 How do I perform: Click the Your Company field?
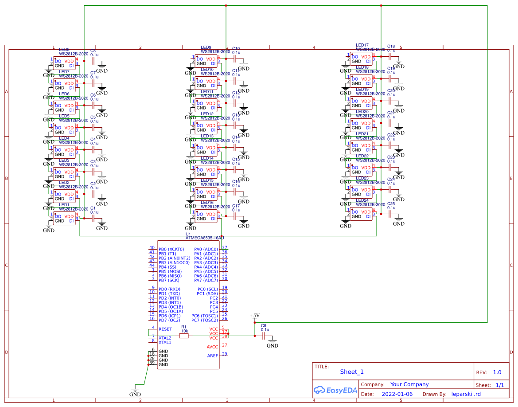click(x=409, y=384)
